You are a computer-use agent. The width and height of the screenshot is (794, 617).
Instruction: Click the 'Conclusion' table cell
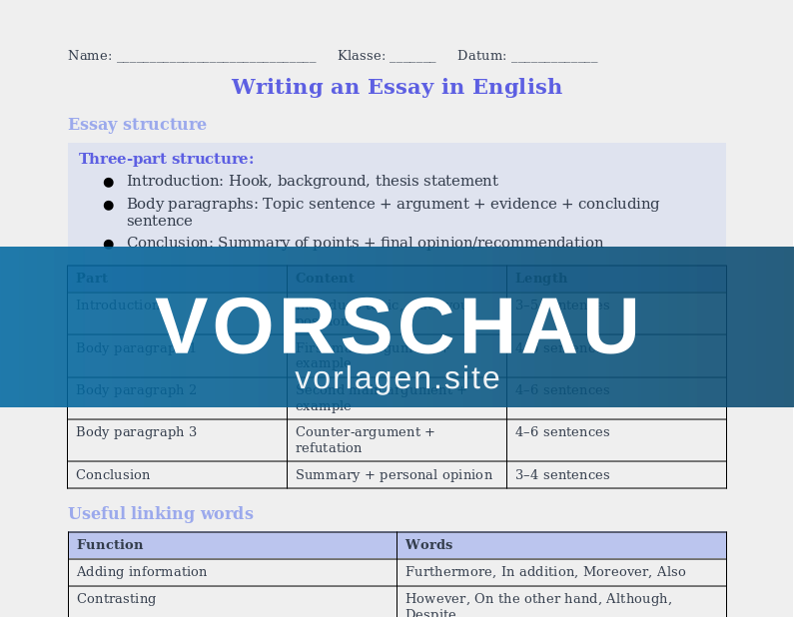pyautogui.click(x=177, y=475)
